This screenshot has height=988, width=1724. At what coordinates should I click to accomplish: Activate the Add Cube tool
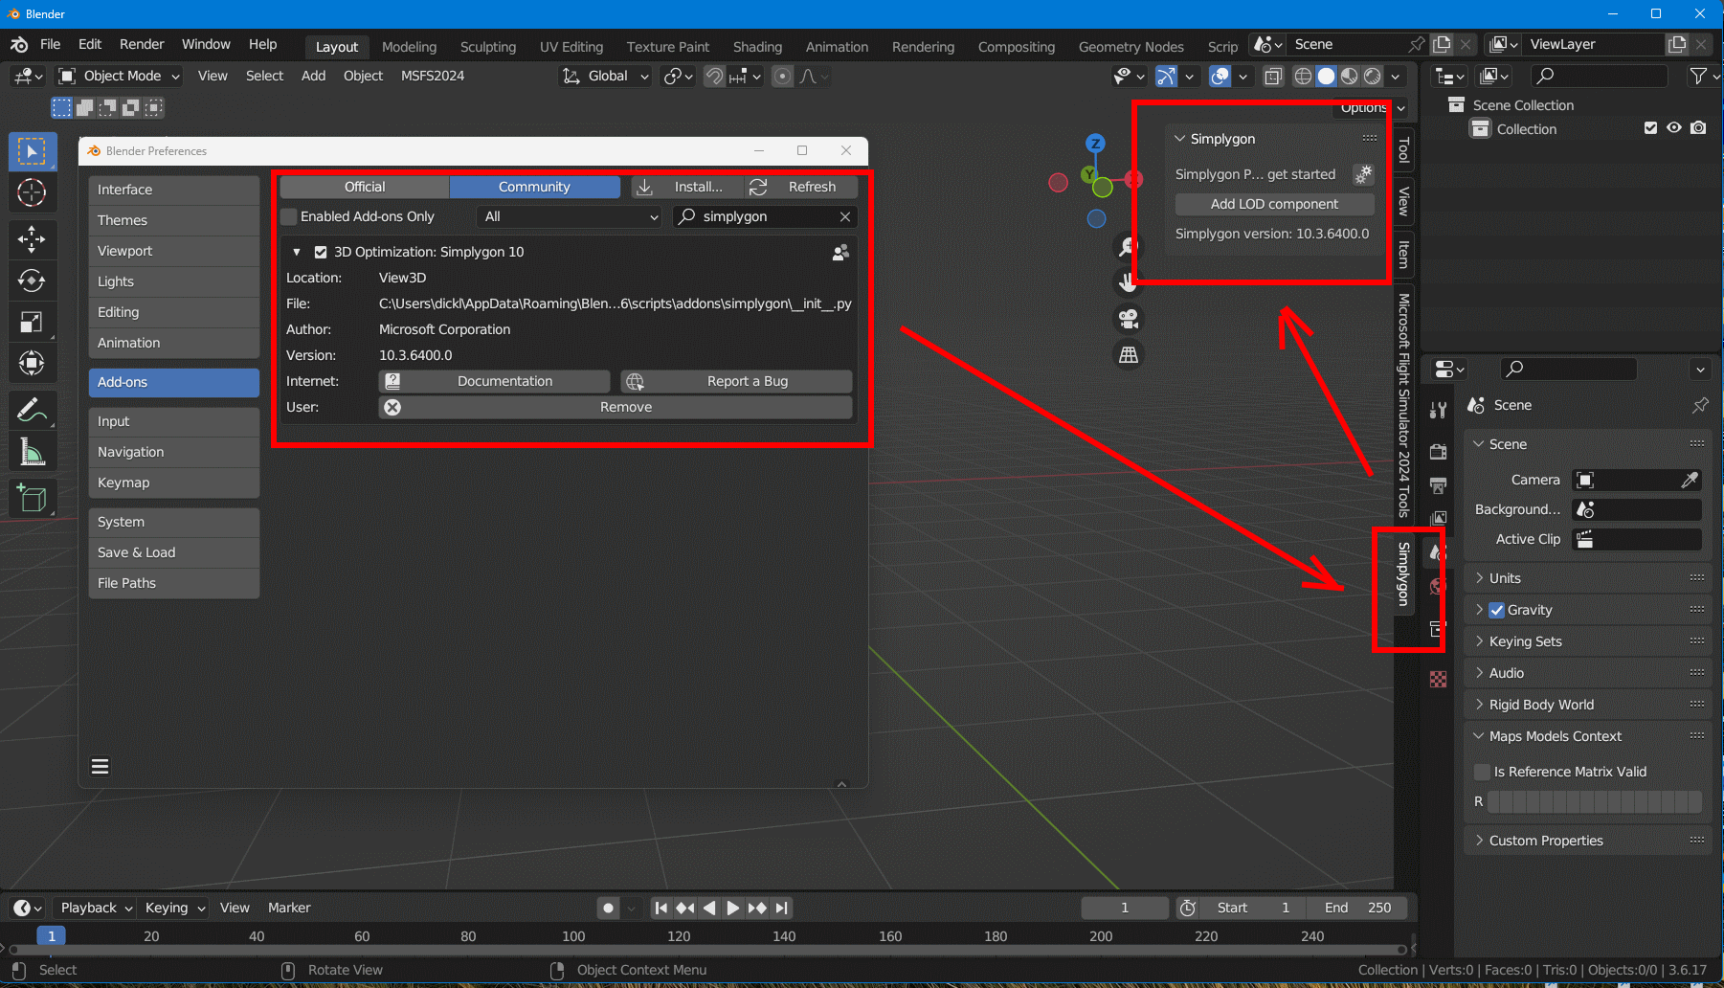(33, 498)
